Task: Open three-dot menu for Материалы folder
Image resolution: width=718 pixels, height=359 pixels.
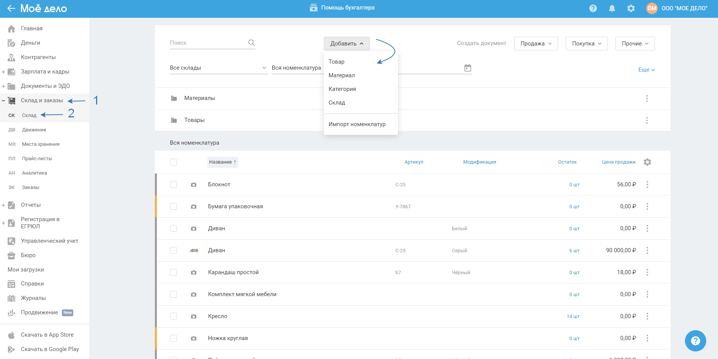Action: click(647, 98)
